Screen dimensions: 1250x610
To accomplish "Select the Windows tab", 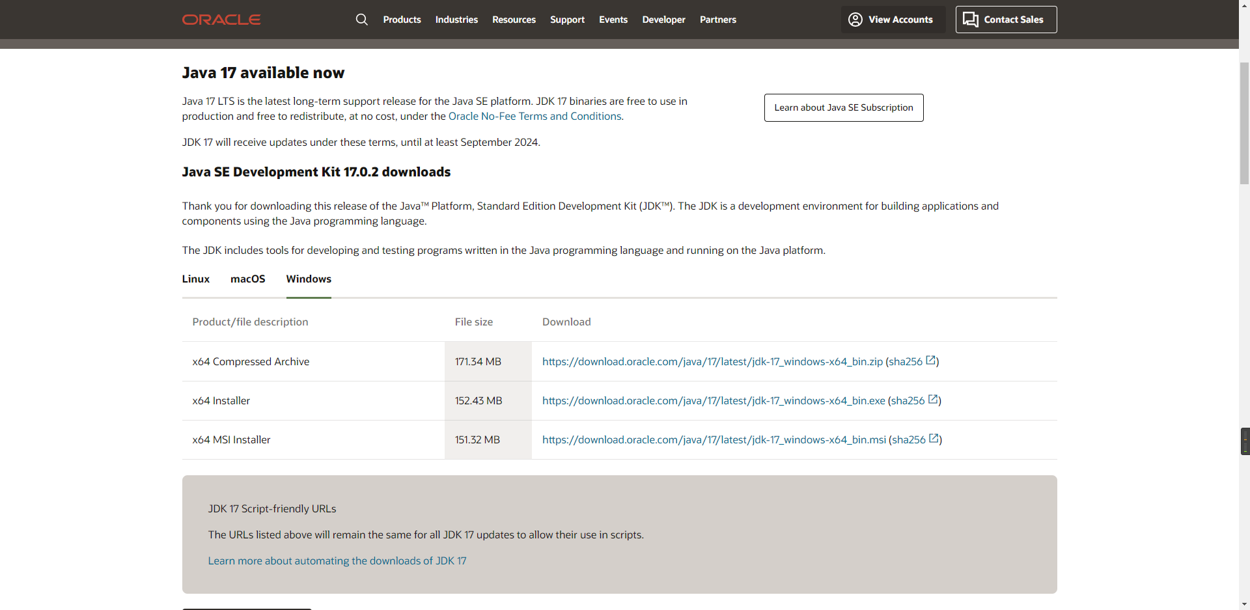I will coord(309,279).
